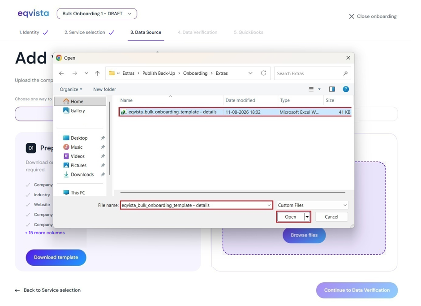421x306 pixels.
Task: Click New folder
Action: tap(104, 89)
